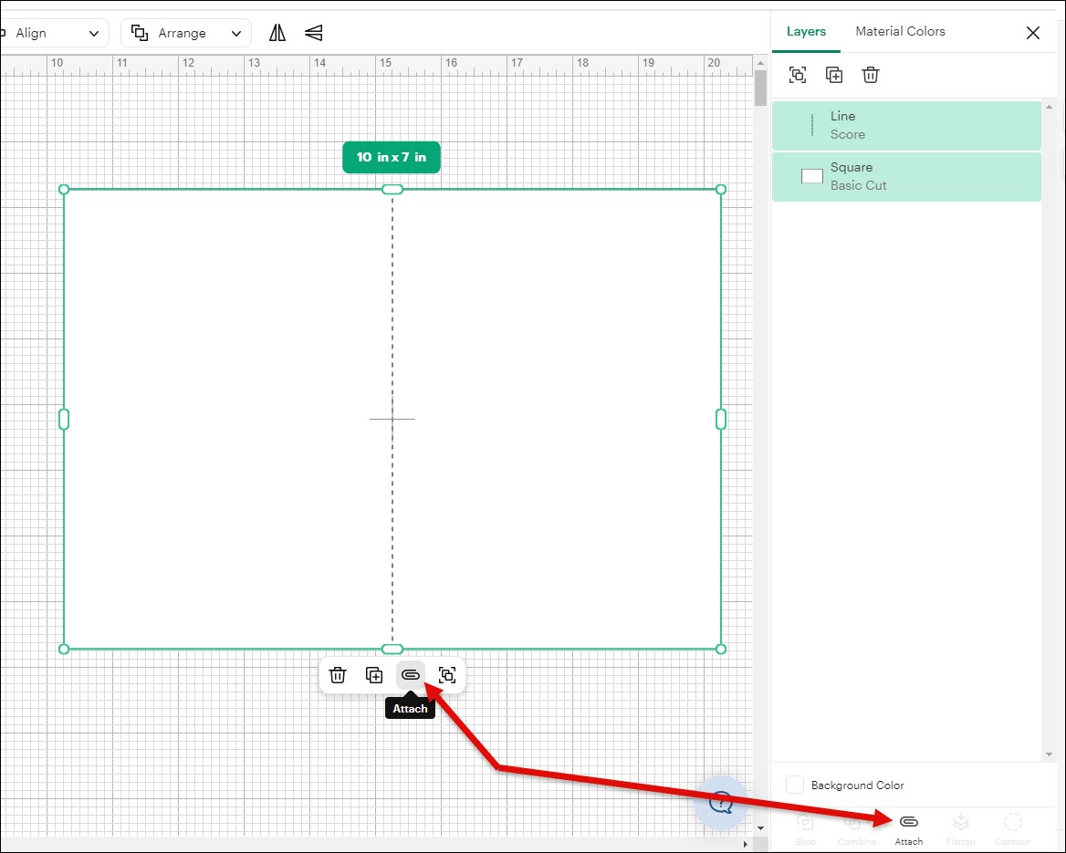This screenshot has height=853, width=1066.
Task: Delete selection using the floating toolbar trash icon
Action: click(338, 675)
